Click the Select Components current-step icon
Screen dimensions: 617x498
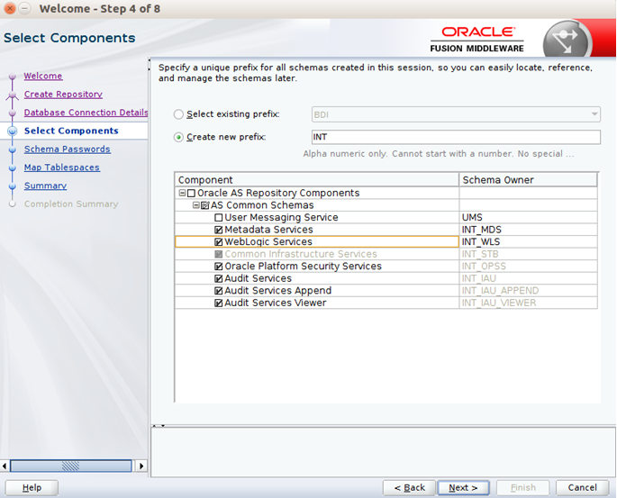(x=13, y=131)
